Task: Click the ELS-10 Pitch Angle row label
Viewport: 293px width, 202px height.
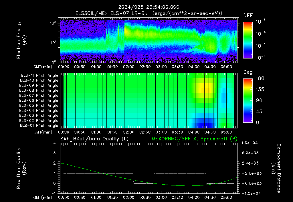Action: coord(39,80)
